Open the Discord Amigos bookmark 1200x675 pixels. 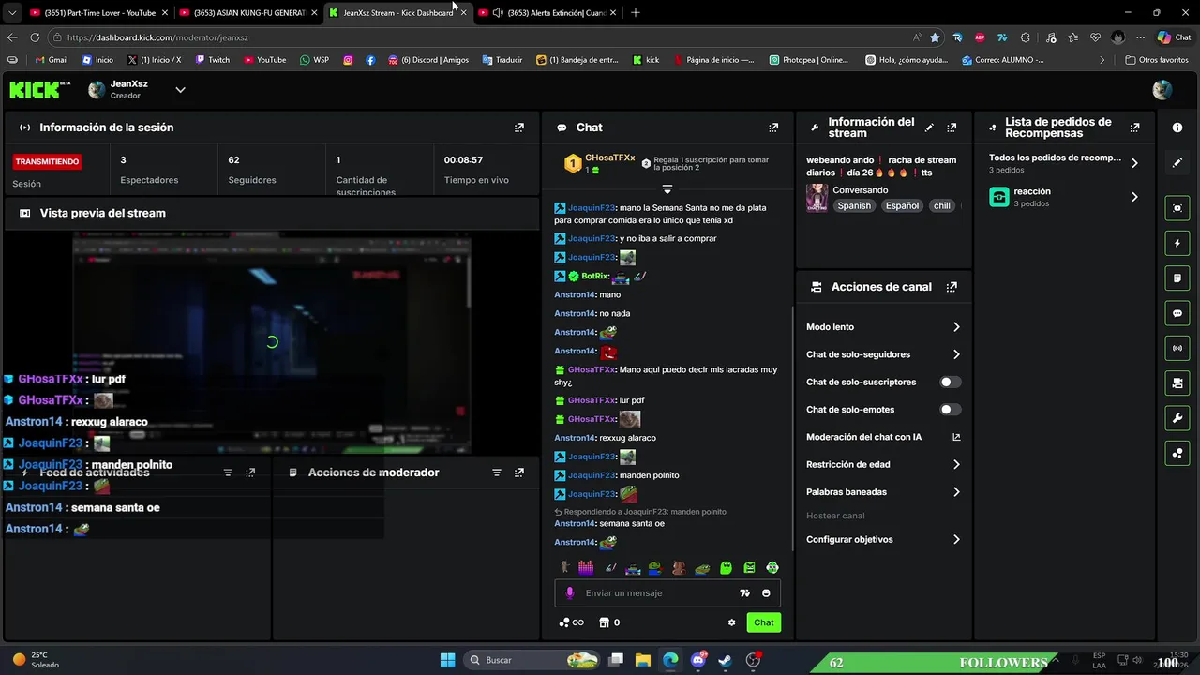(x=427, y=59)
